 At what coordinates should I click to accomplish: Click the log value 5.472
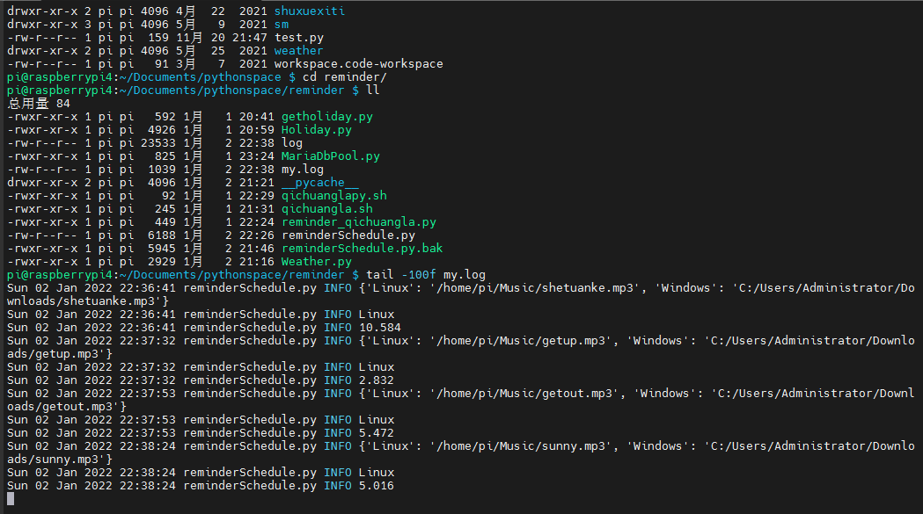click(377, 433)
